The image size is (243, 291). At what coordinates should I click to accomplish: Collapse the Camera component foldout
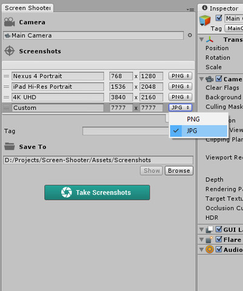[x=201, y=79]
